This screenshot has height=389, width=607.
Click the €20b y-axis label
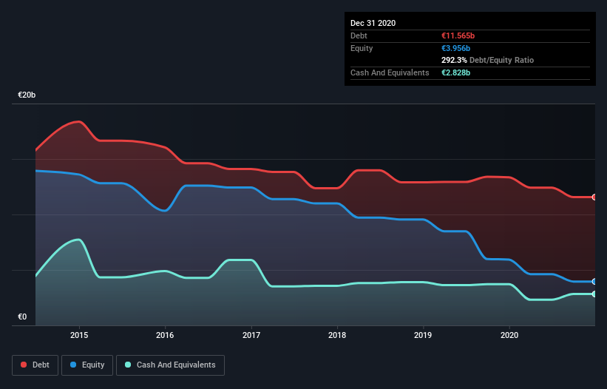click(27, 95)
